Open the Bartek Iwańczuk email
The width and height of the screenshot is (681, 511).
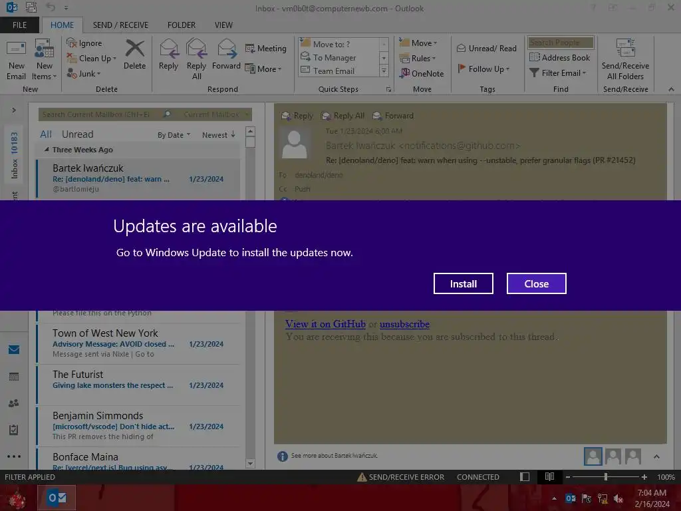point(138,178)
